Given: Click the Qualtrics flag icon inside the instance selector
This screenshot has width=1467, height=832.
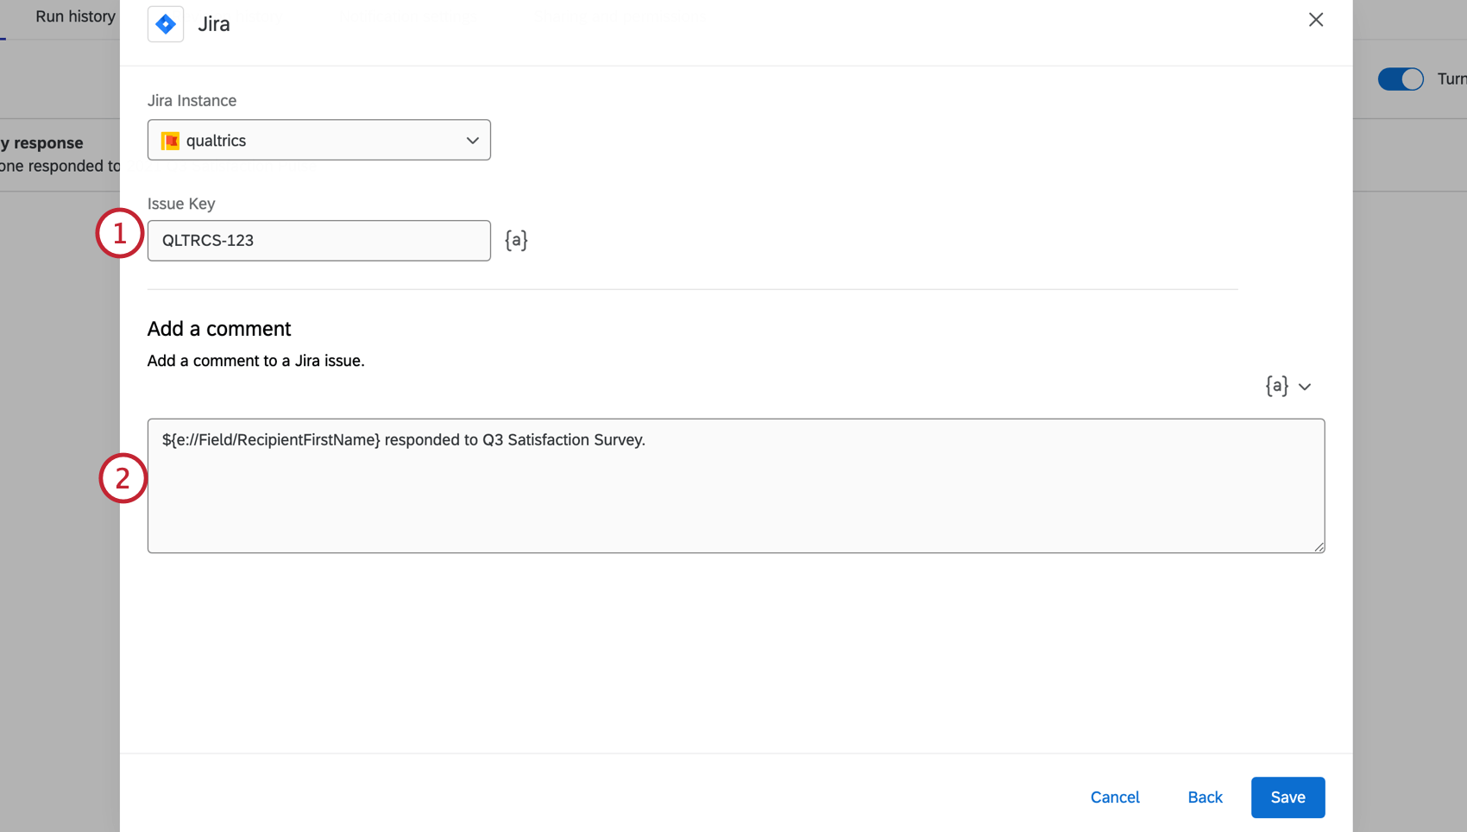Looking at the screenshot, I should click(170, 140).
